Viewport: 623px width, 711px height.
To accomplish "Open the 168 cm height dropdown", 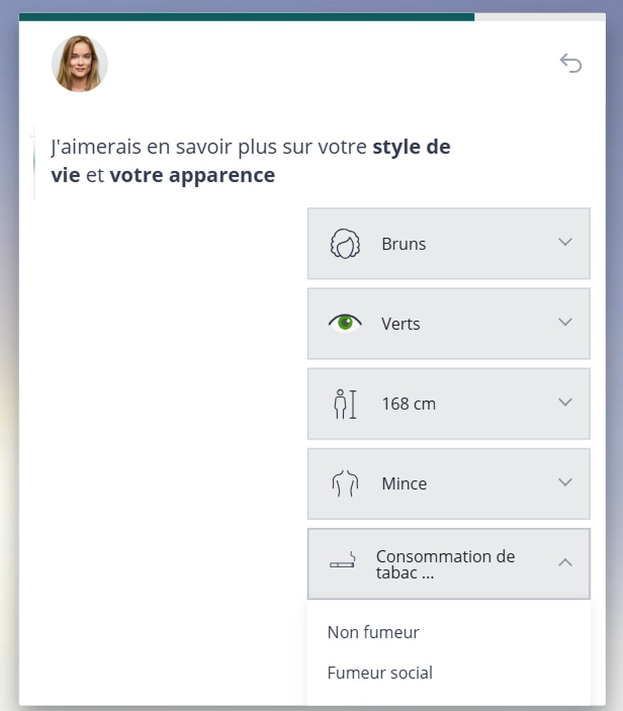I will [449, 404].
